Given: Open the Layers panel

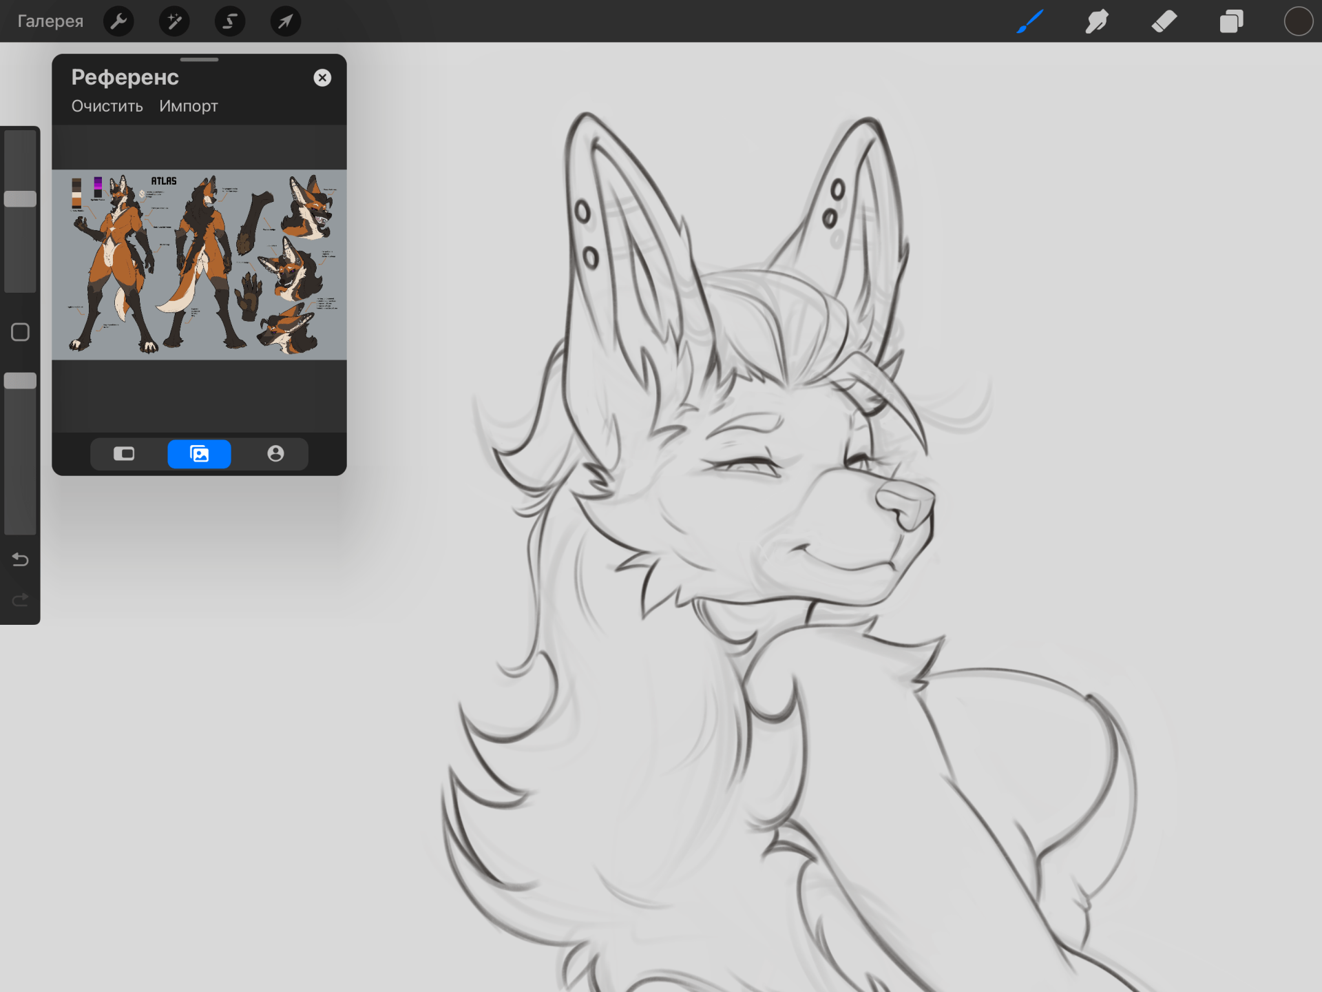Looking at the screenshot, I should tap(1231, 21).
